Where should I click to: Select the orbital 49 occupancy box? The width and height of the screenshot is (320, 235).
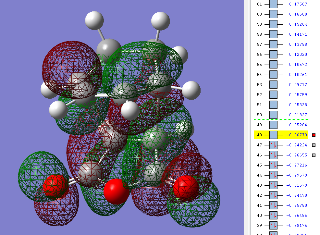pos(273,125)
